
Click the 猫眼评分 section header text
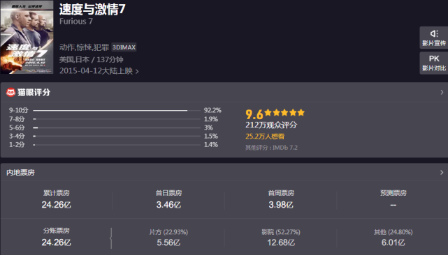tap(34, 92)
